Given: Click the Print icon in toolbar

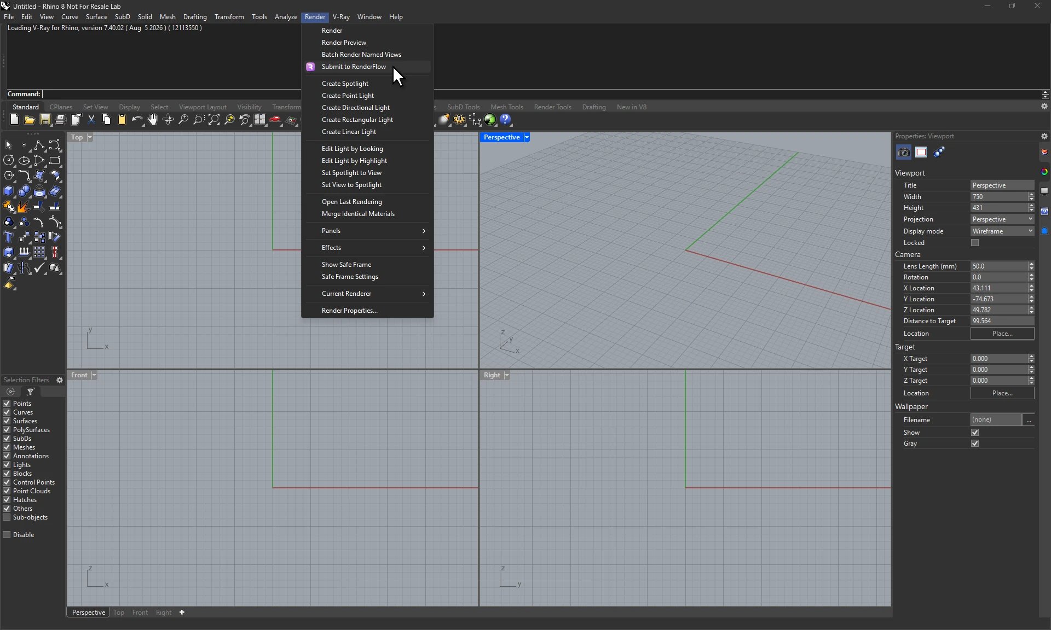Looking at the screenshot, I should coord(61,120).
